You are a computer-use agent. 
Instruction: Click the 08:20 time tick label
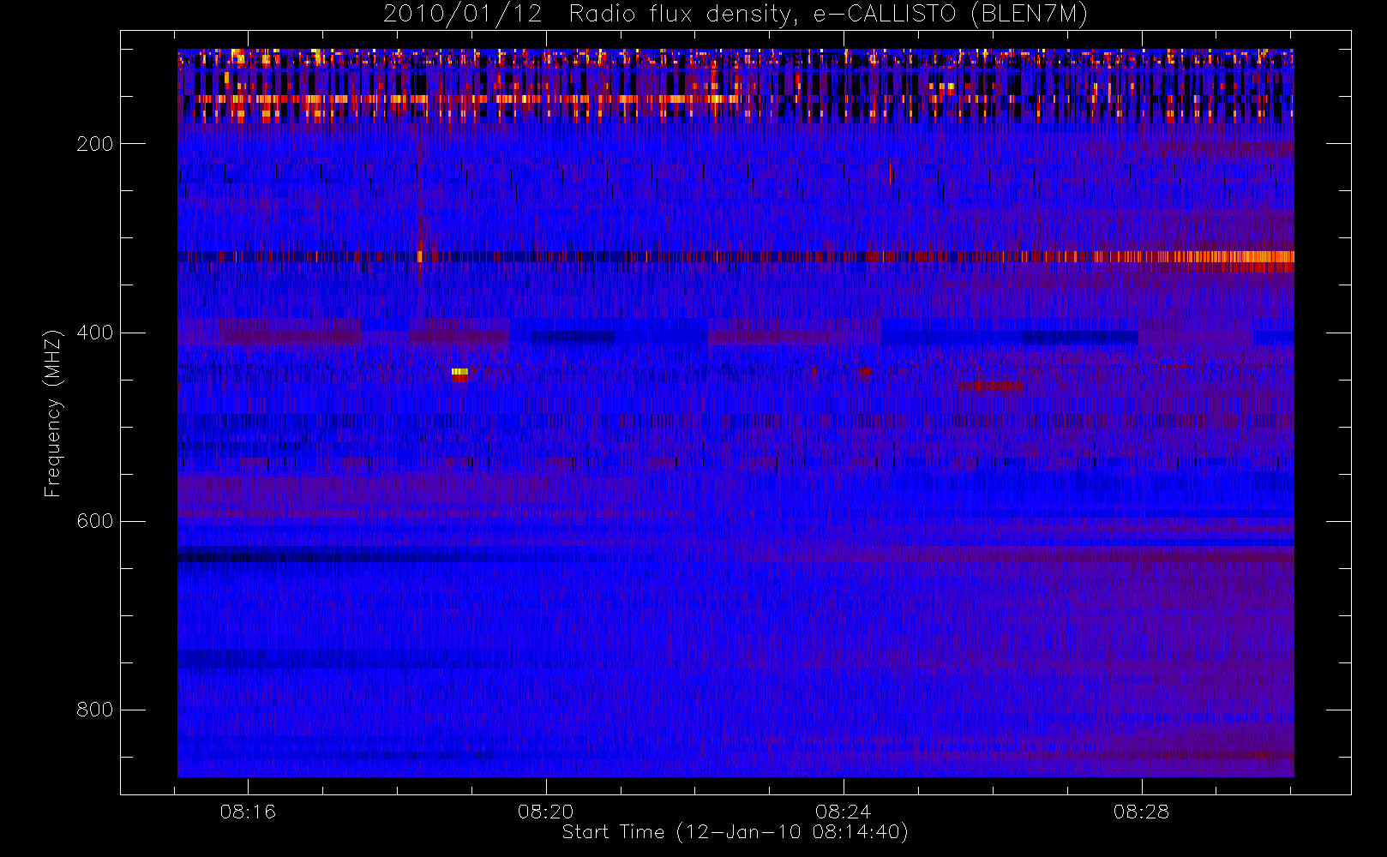[546, 812]
